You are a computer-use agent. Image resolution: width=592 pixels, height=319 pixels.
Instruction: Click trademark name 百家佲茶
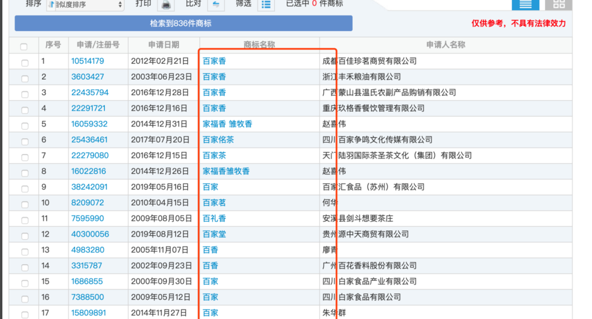coord(218,140)
